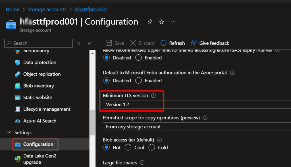Click the Refresh circular arrow icon

(163, 43)
